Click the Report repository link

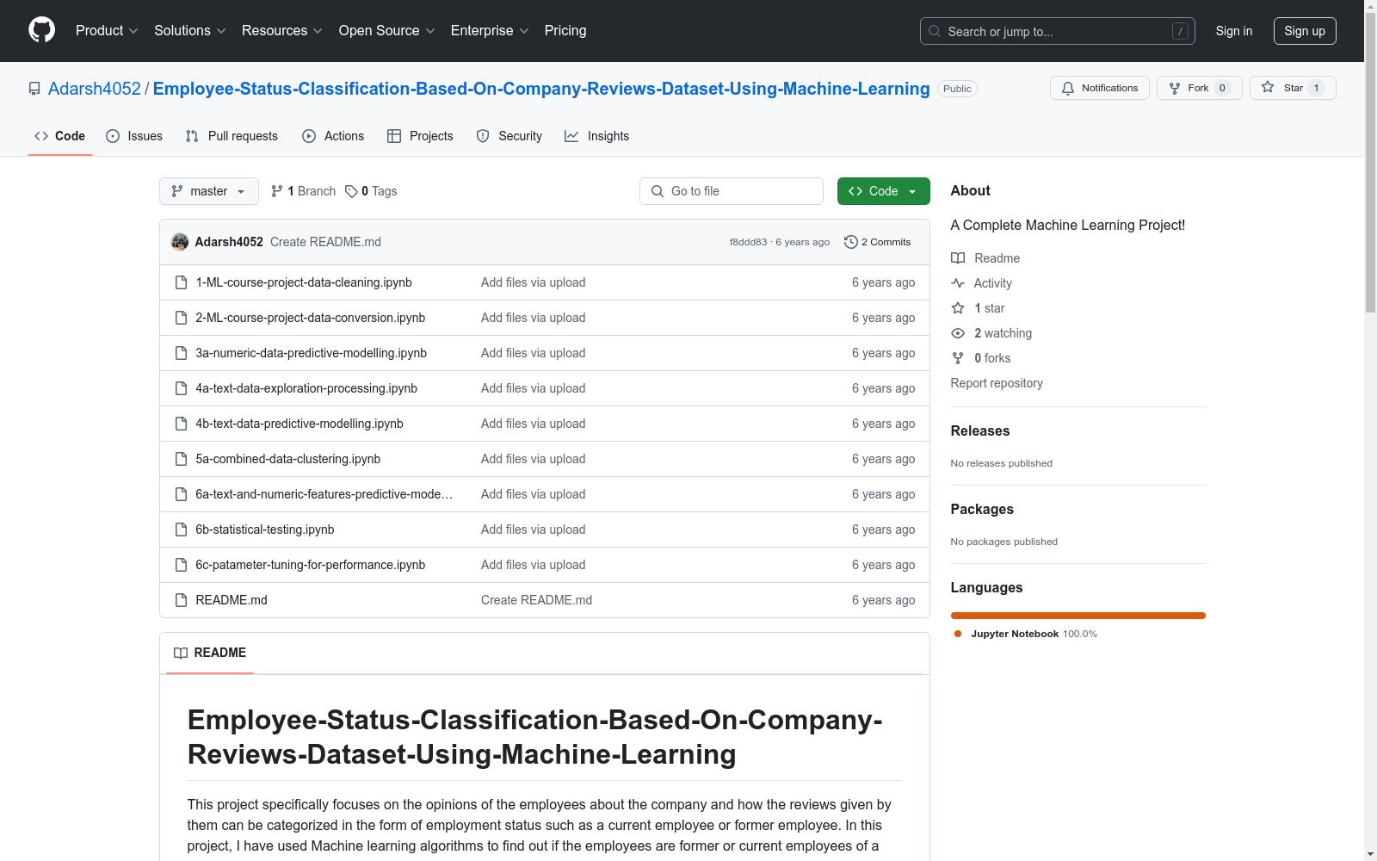[997, 383]
